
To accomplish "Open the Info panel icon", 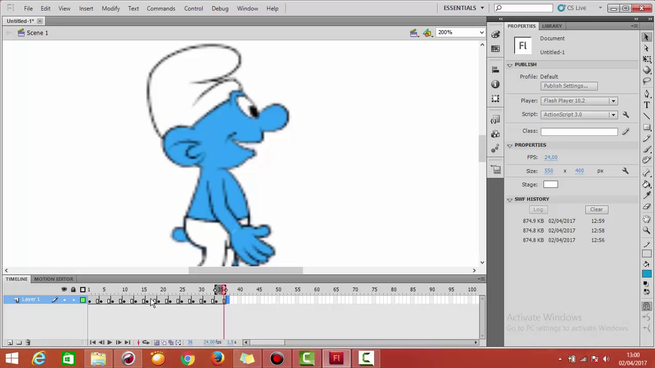I will 495,84.
